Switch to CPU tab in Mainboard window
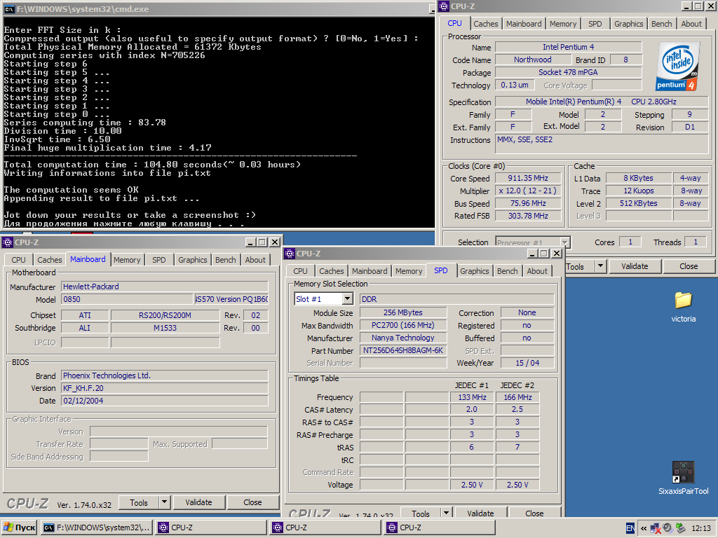This screenshot has height=538, width=718. click(x=18, y=260)
